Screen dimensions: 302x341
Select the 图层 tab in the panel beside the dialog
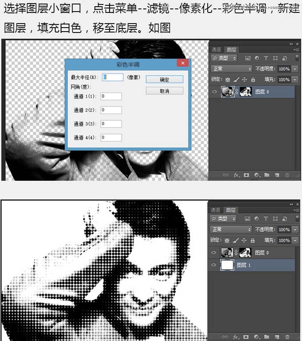click(231, 49)
